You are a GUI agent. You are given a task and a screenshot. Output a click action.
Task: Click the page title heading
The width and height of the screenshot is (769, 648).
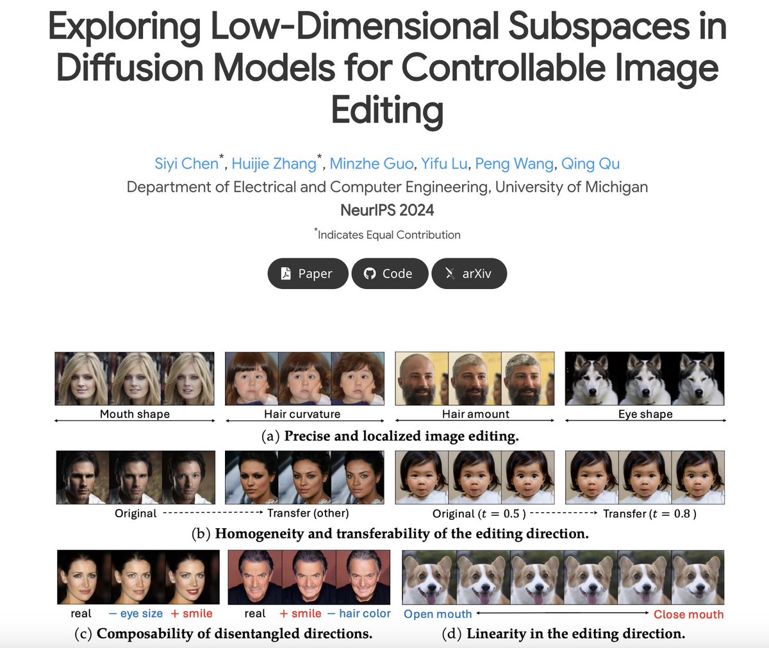387,68
